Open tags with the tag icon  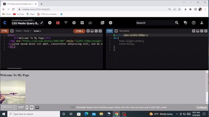point(185,23)
